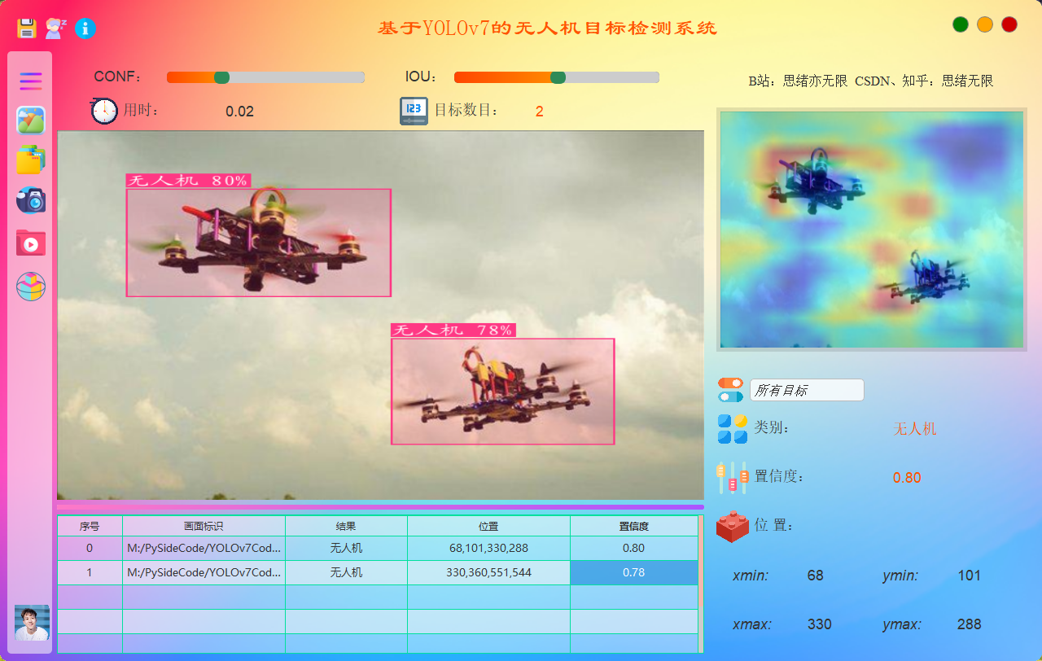Click the xmax value 330
The image size is (1042, 661).
click(x=820, y=624)
